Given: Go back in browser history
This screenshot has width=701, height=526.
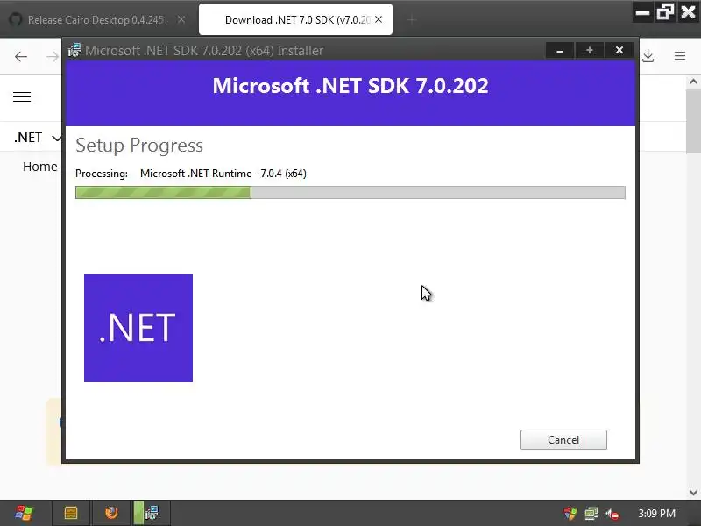Looking at the screenshot, I should click(21, 56).
